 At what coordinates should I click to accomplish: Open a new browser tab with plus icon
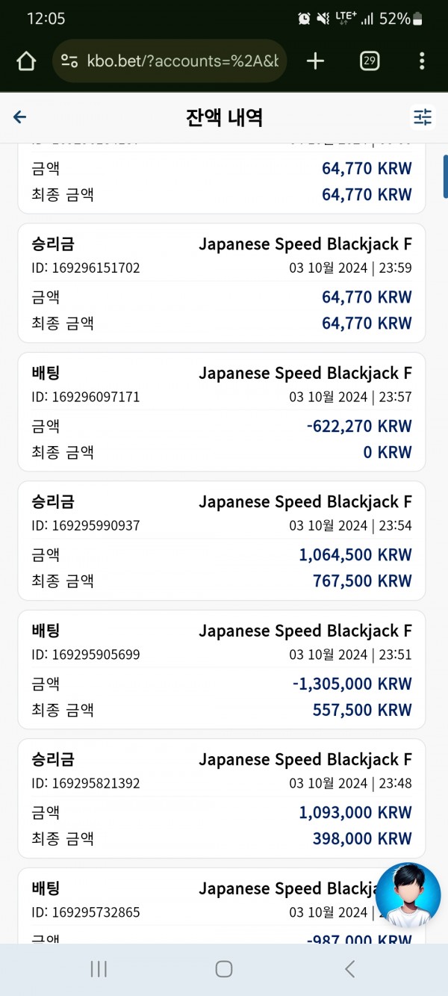316,61
